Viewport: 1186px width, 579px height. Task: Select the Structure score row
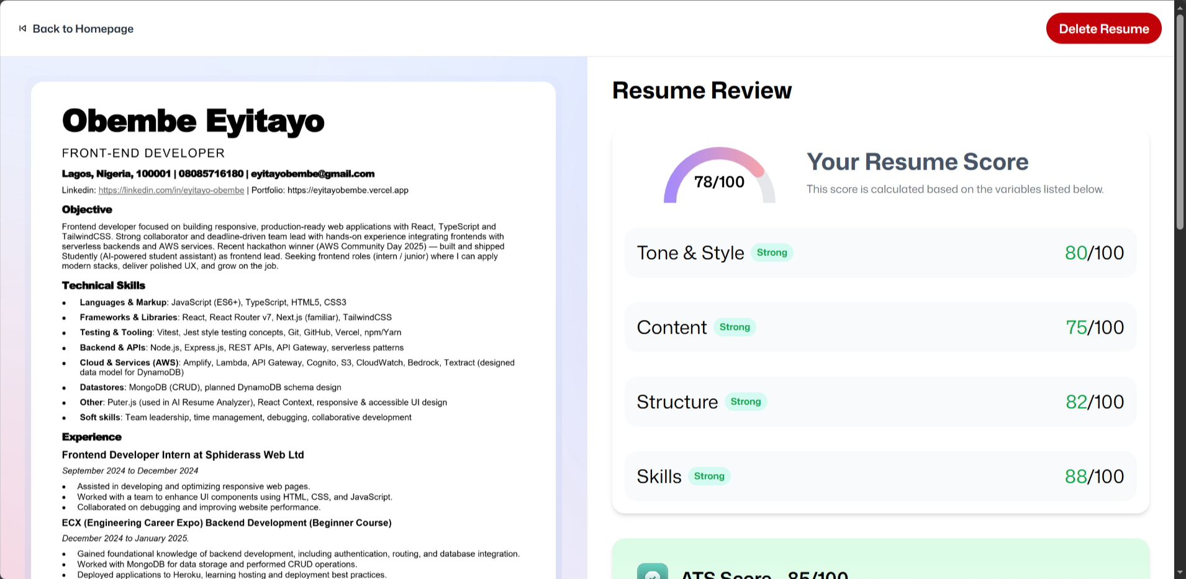coord(880,402)
